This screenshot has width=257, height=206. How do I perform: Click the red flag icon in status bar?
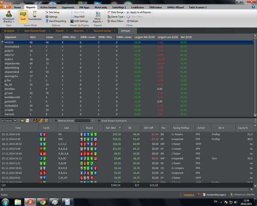click(199, 195)
